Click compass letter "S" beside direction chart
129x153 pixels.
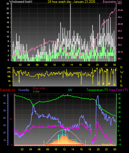tap(121, 77)
